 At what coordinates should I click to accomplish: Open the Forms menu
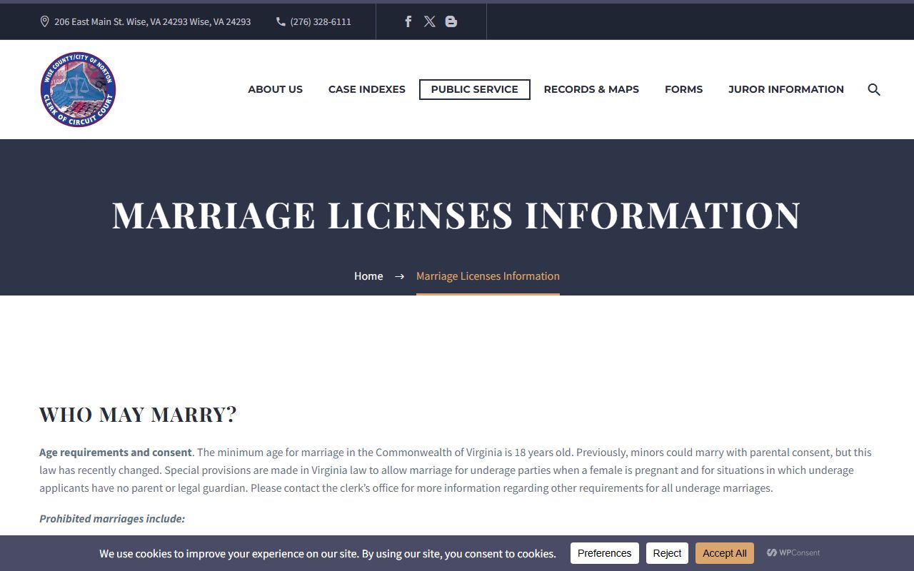click(683, 89)
